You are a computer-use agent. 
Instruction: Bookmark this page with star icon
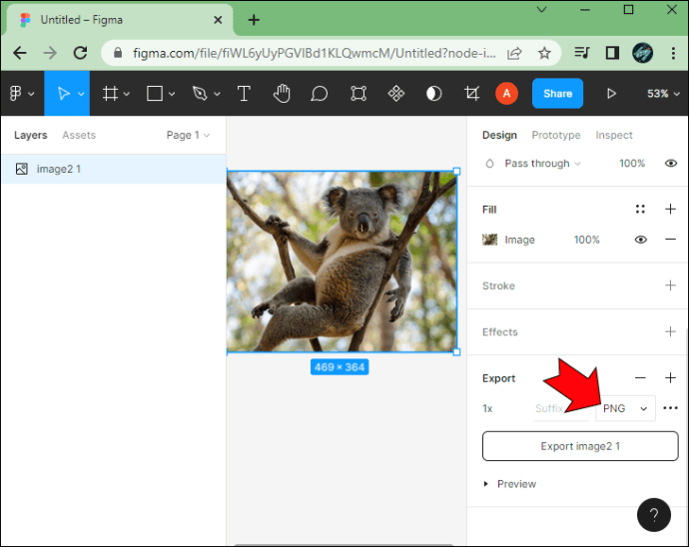click(544, 53)
